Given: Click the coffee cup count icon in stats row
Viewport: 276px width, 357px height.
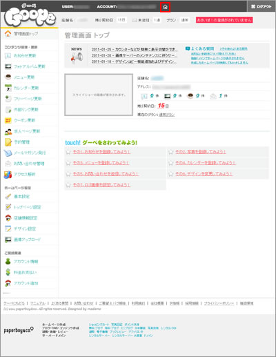Looking at the screenshot, I should (x=190, y=96).
